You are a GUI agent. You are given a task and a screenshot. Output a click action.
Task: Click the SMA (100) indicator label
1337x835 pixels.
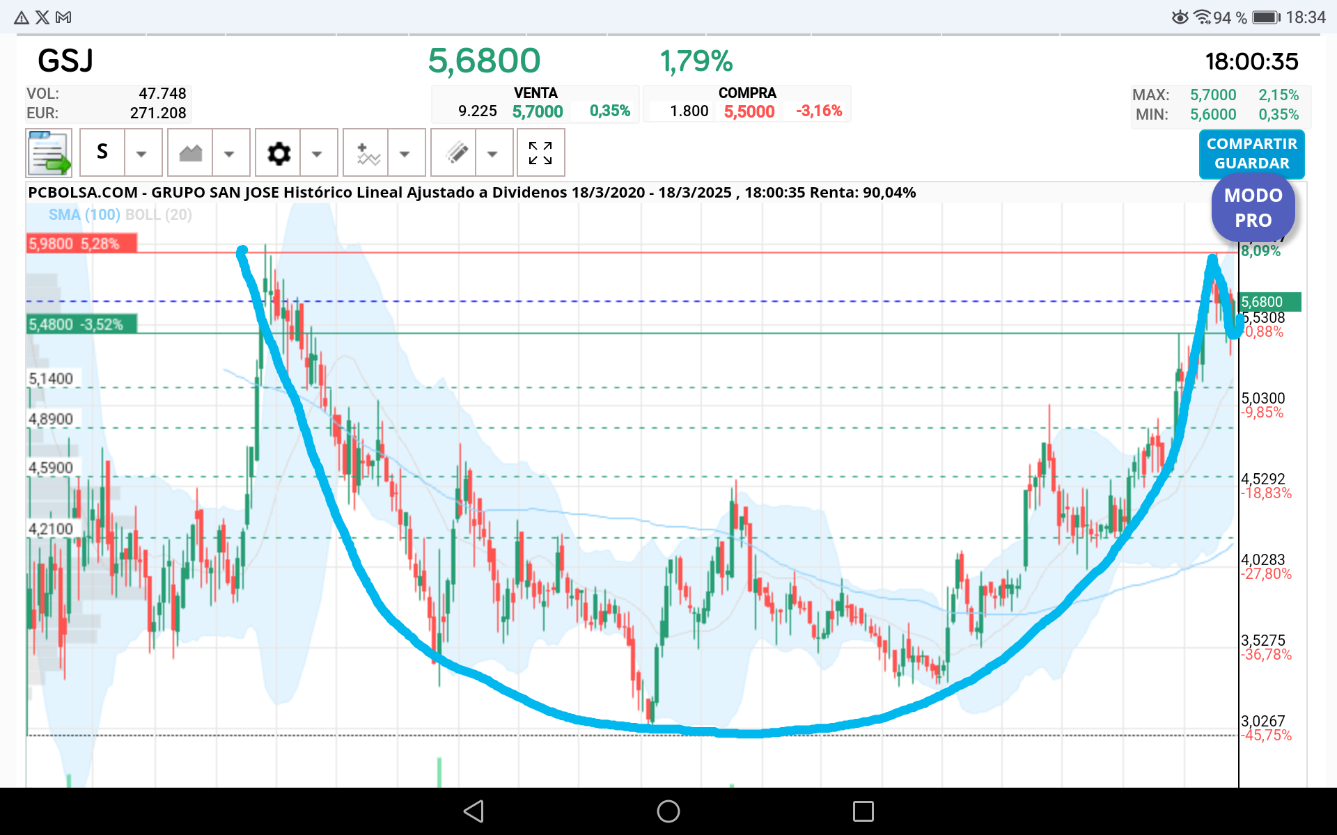pyautogui.click(x=84, y=214)
